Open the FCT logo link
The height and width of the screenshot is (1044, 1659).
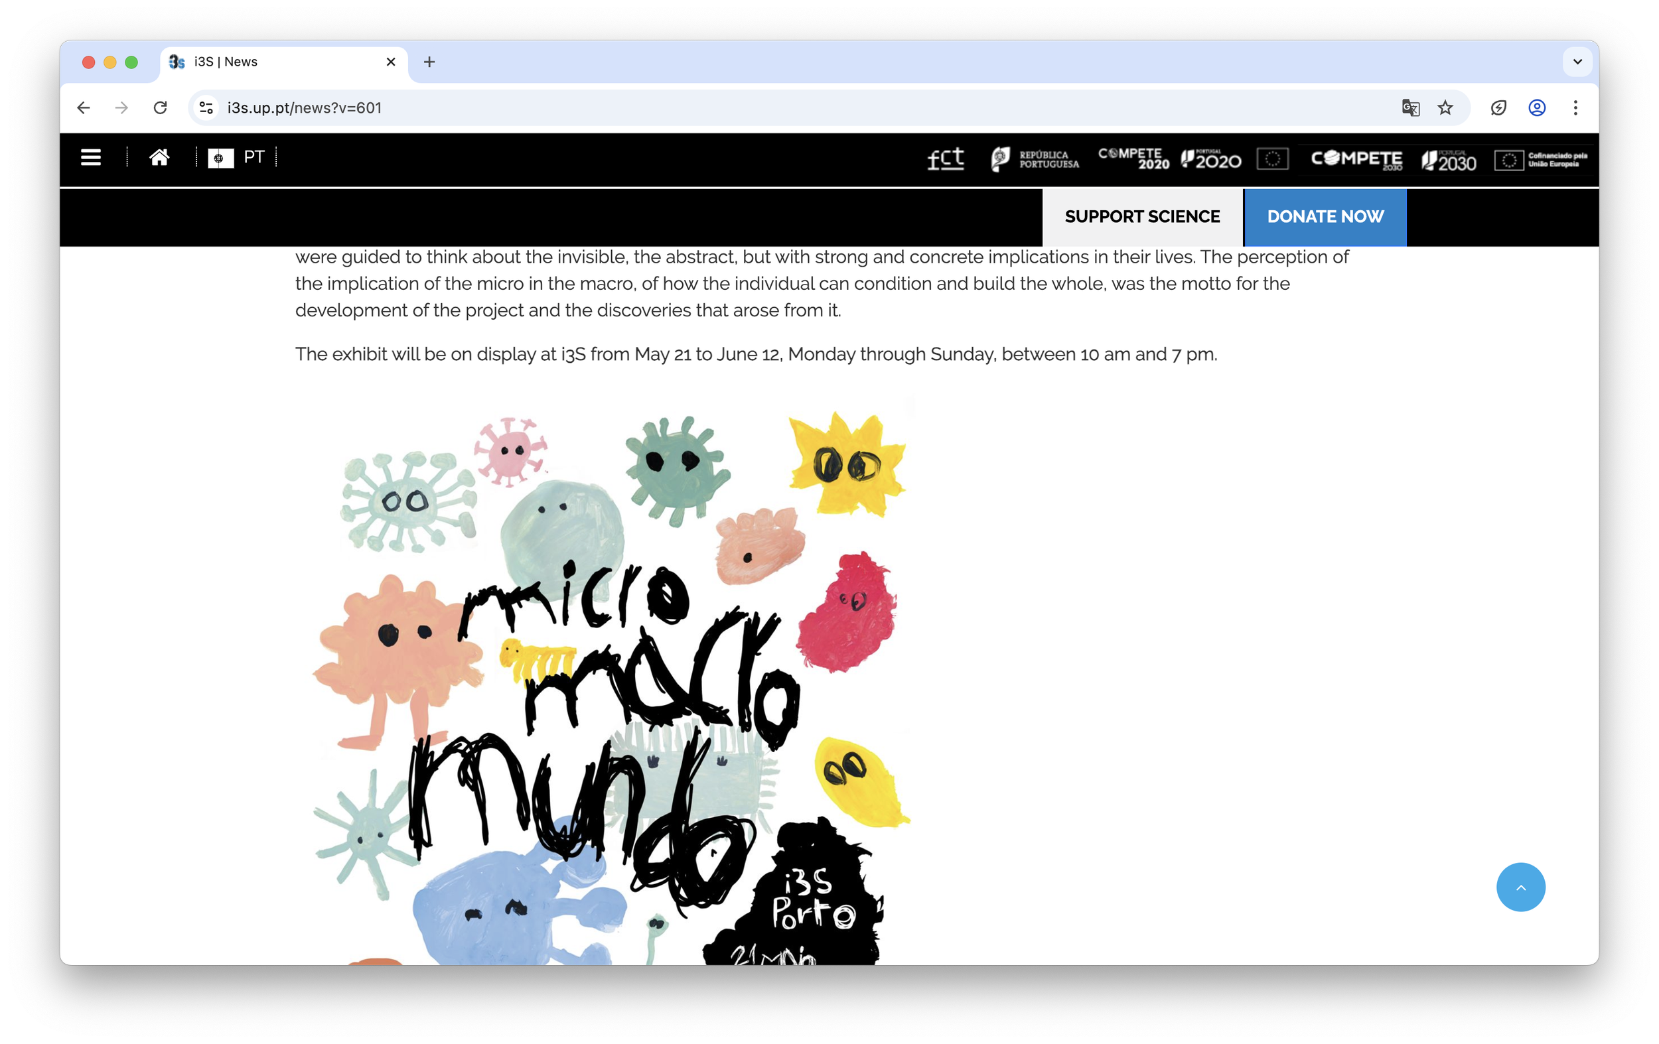point(945,159)
